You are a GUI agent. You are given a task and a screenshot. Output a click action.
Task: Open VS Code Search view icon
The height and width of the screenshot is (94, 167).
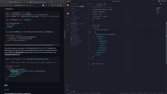click(x=67, y=9)
